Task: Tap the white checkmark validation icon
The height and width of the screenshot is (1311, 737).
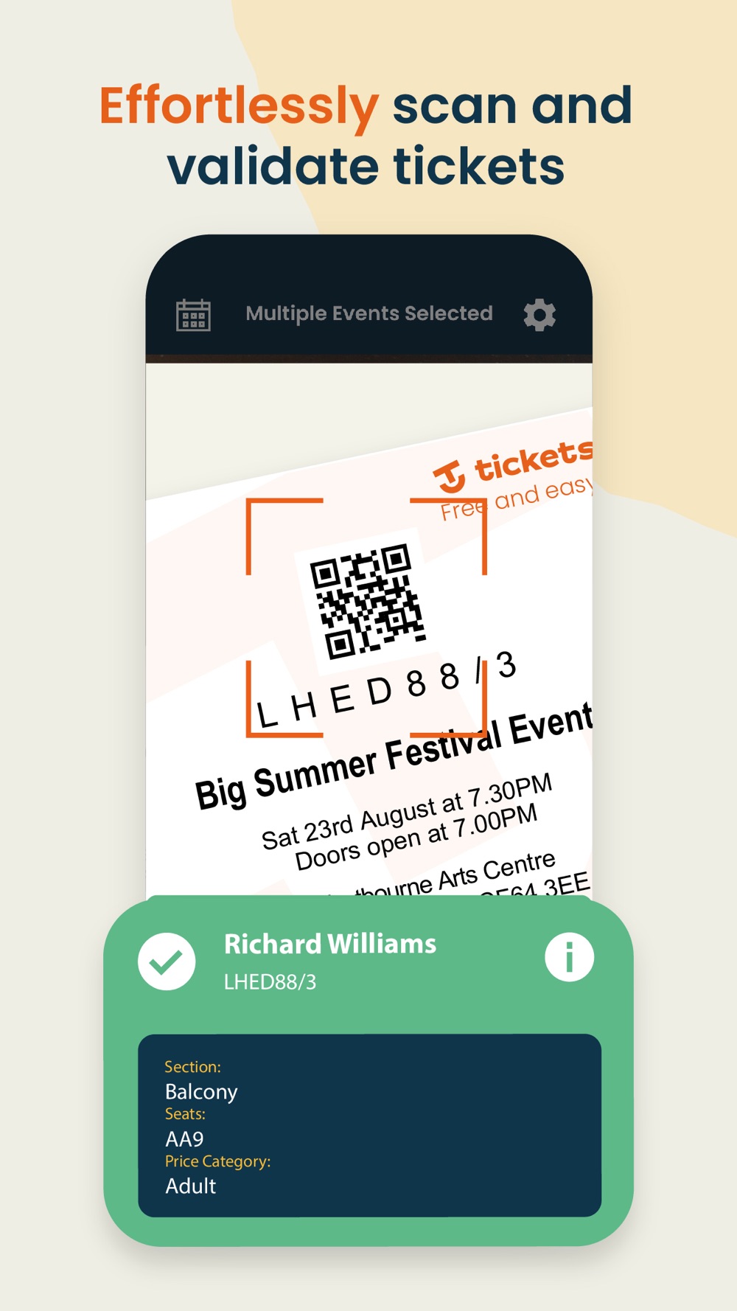Action: tap(167, 961)
